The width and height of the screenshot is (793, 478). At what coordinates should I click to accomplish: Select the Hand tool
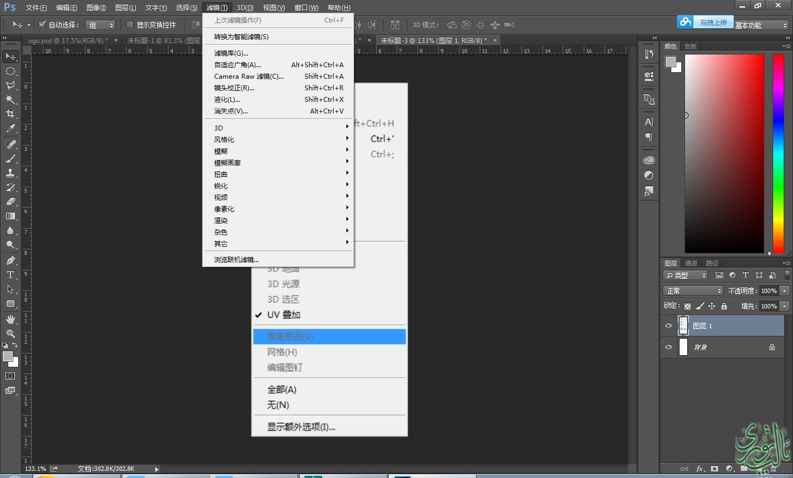[10, 319]
